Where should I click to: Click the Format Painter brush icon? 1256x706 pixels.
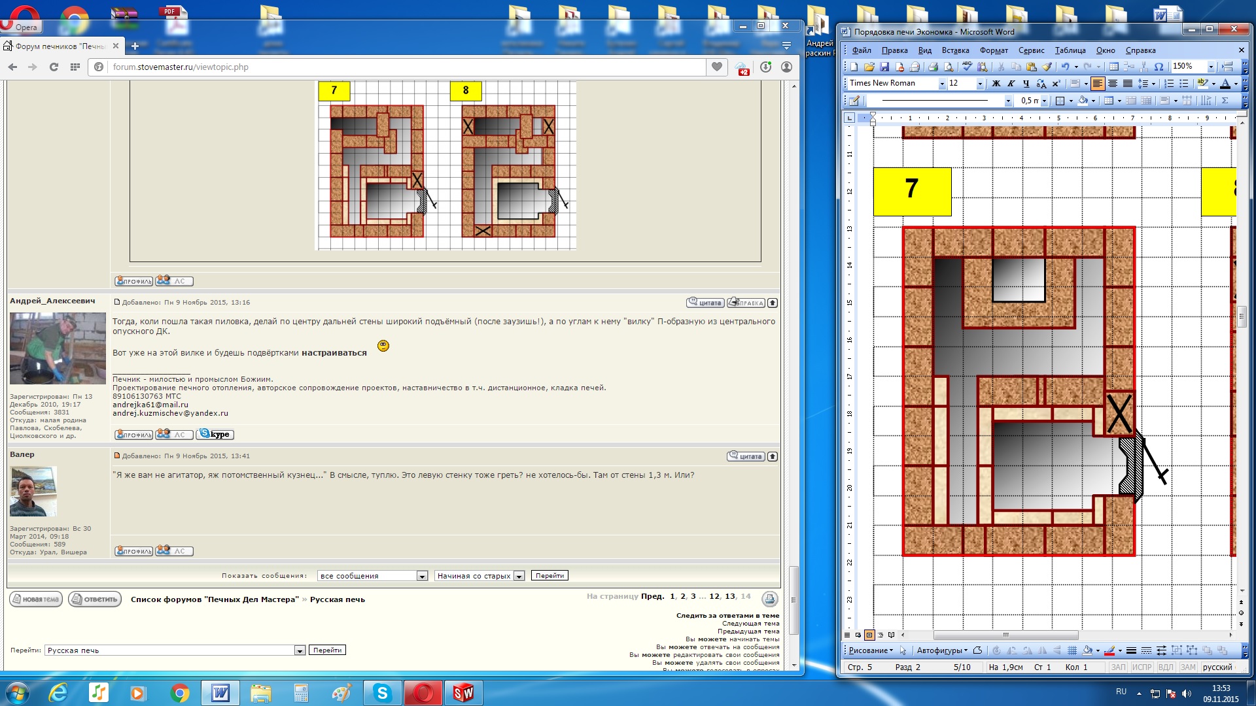tap(1047, 67)
